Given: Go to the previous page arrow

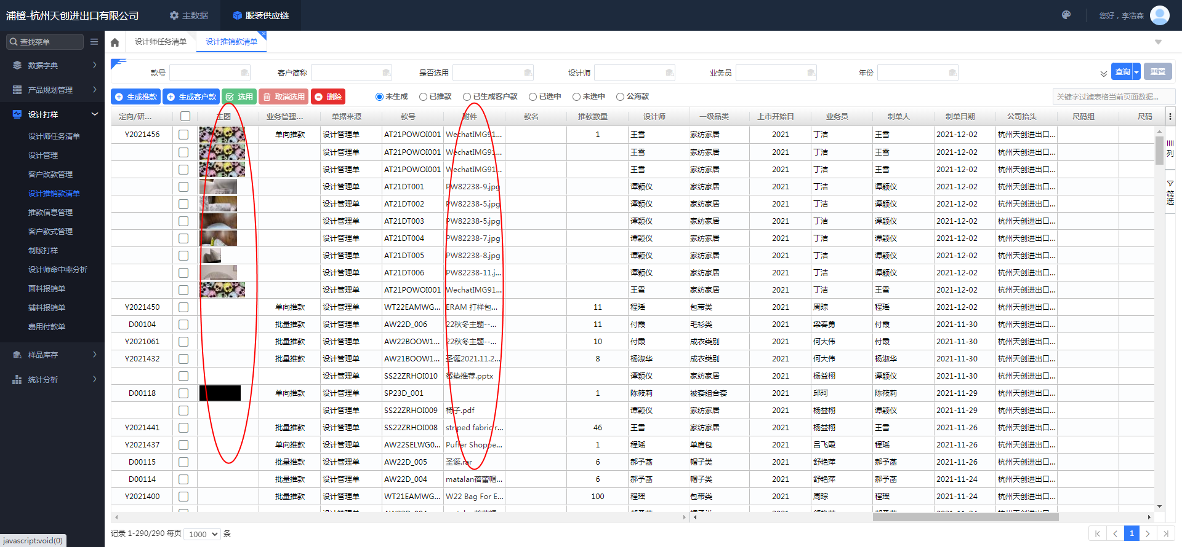Looking at the screenshot, I should pyautogui.click(x=1115, y=533).
